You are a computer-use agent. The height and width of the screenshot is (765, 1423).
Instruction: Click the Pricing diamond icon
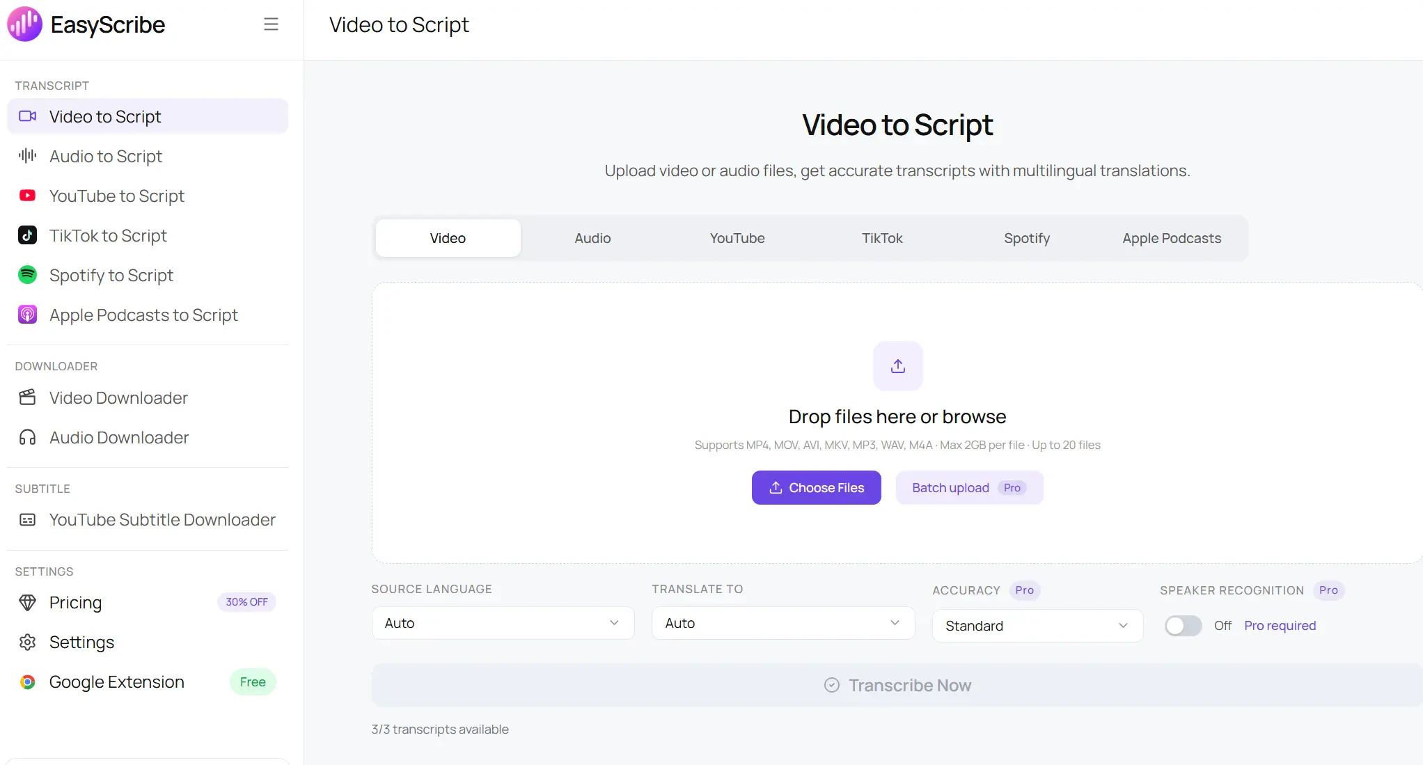[28, 603]
